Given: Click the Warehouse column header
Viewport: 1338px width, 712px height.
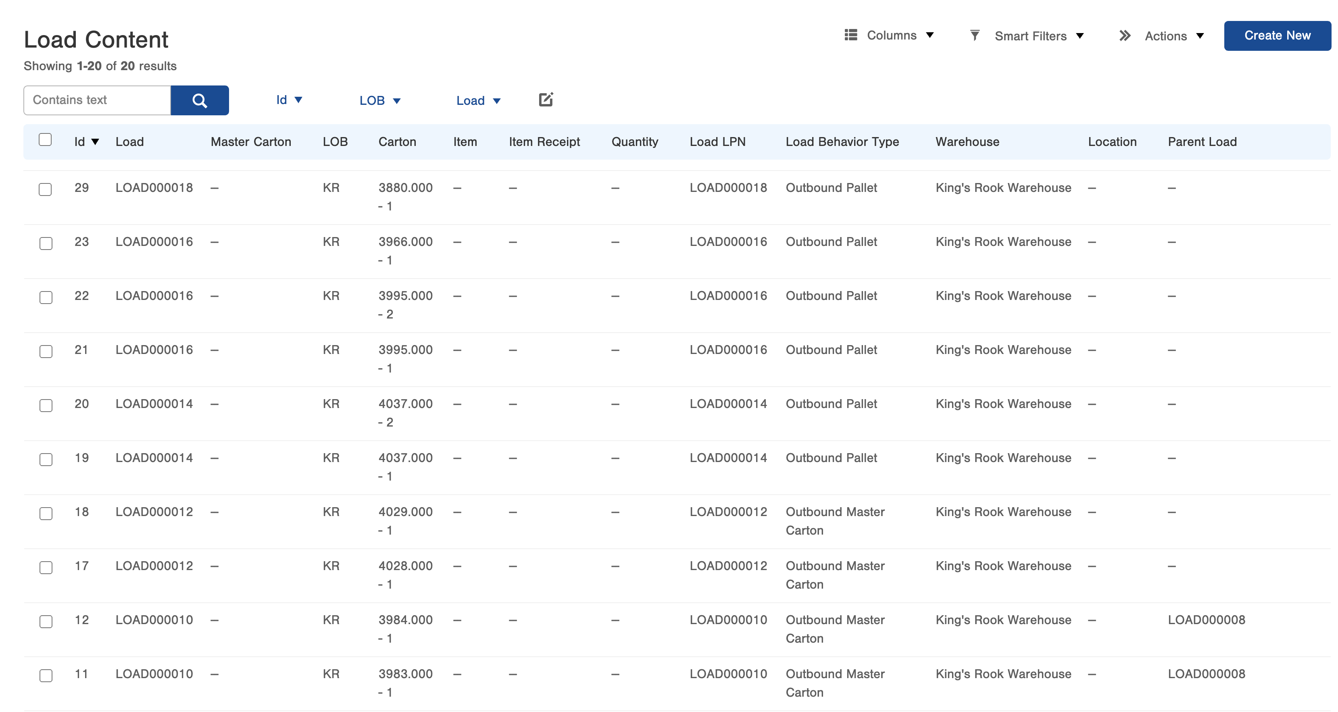Looking at the screenshot, I should tap(967, 142).
